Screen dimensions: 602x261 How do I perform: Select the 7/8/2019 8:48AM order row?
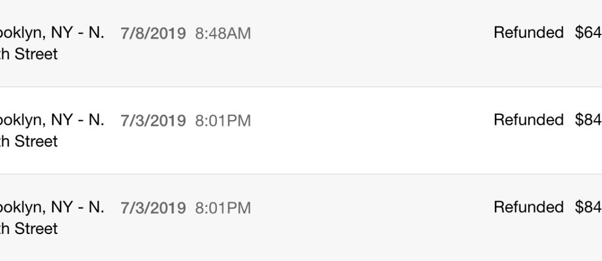pos(301,43)
